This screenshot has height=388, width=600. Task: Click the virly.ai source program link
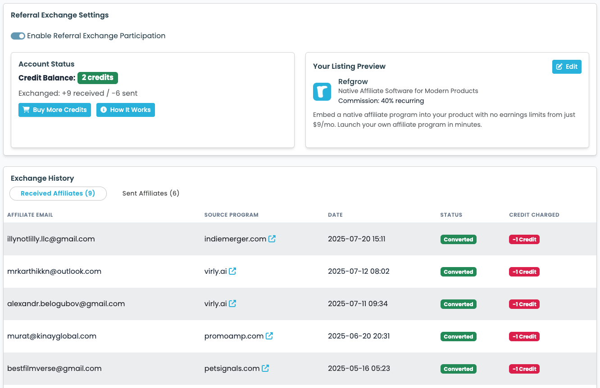pyautogui.click(x=215, y=271)
